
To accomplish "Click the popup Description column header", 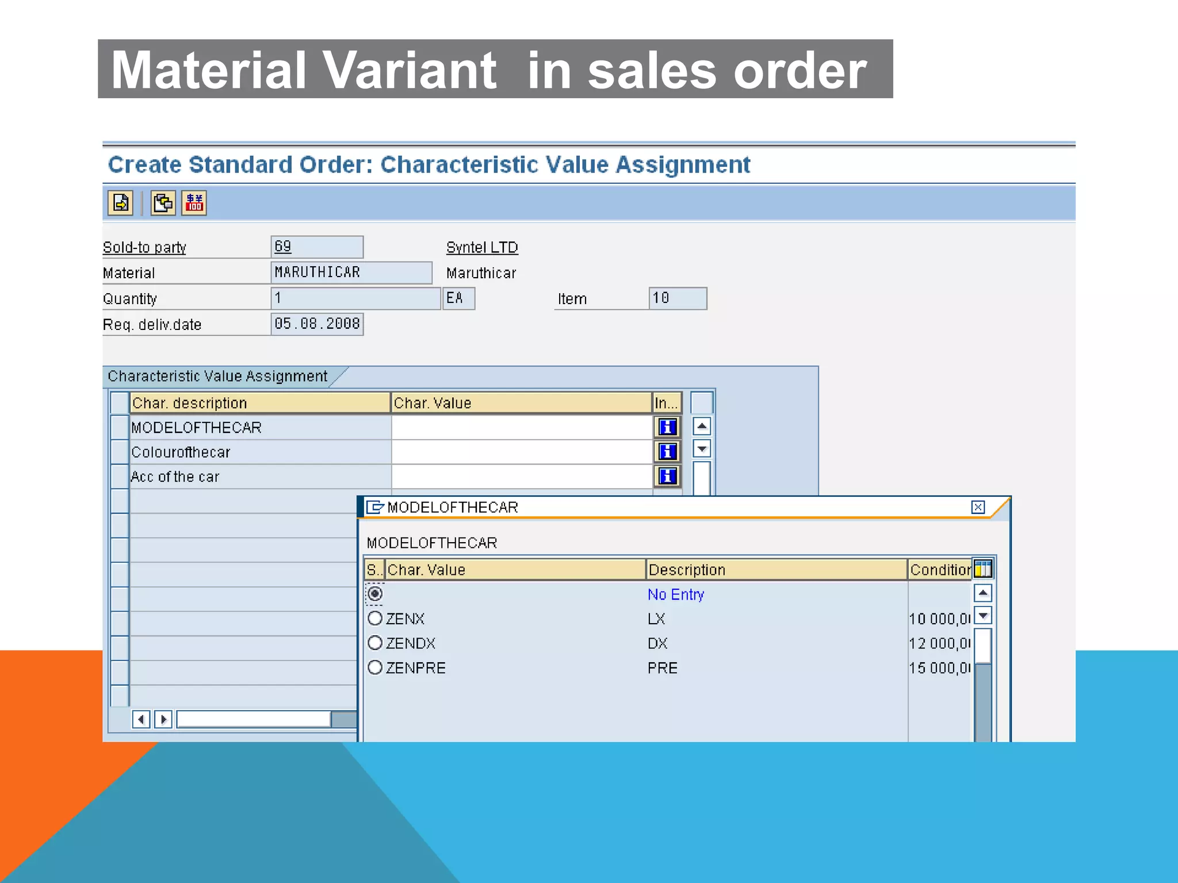I will tap(777, 569).
